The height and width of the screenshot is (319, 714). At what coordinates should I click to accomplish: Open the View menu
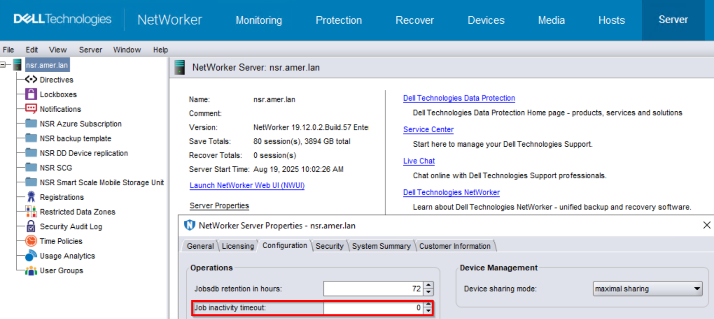[x=58, y=50]
